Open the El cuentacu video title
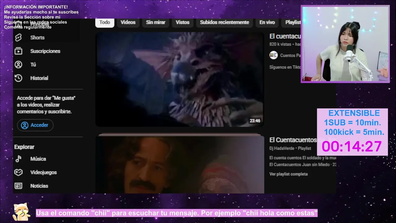Image resolution: width=396 pixels, height=223 pixels. (x=285, y=36)
